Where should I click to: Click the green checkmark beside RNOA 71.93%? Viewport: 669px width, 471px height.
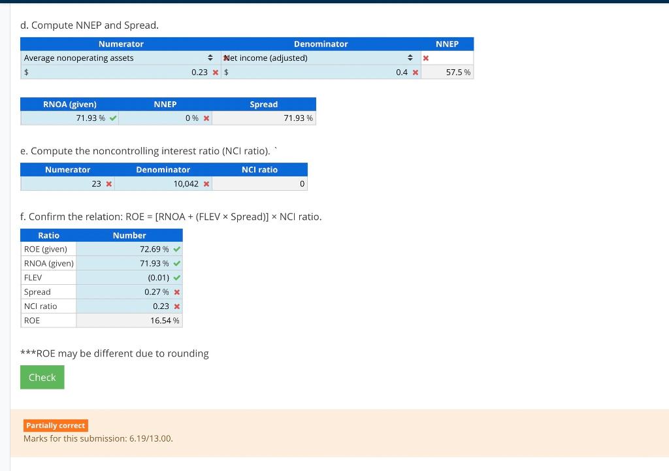pyautogui.click(x=112, y=118)
